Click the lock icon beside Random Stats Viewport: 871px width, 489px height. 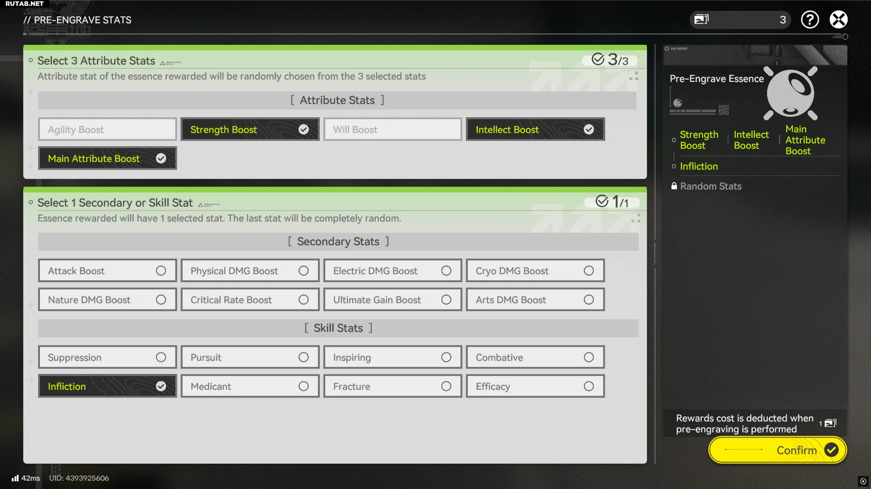674,186
